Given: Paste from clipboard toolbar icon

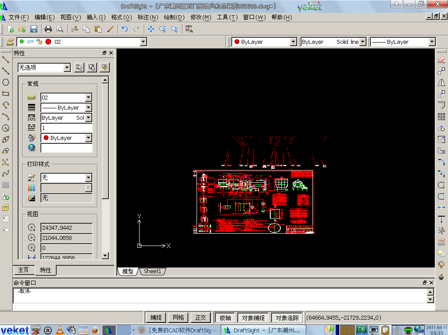Looking at the screenshot, I should [x=98, y=29].
